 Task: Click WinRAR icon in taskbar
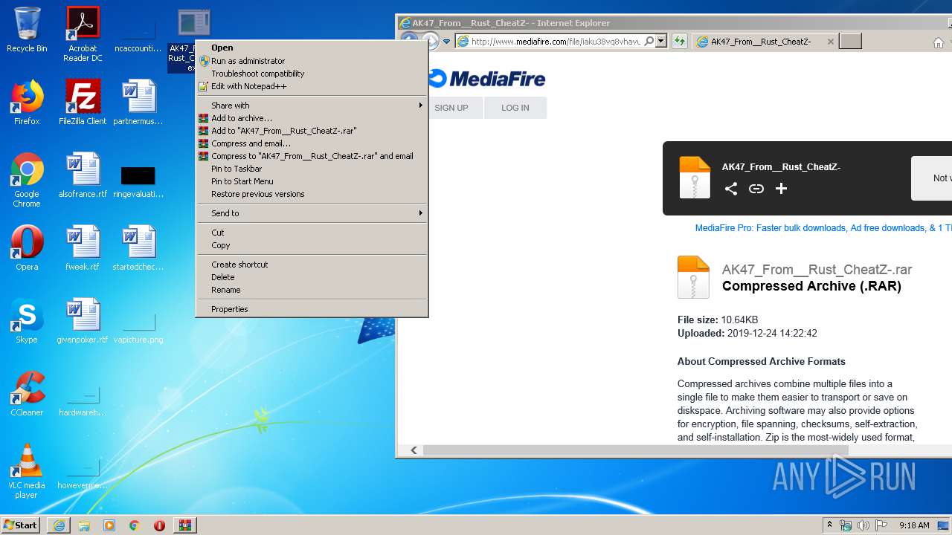click(x=184, y=525)
